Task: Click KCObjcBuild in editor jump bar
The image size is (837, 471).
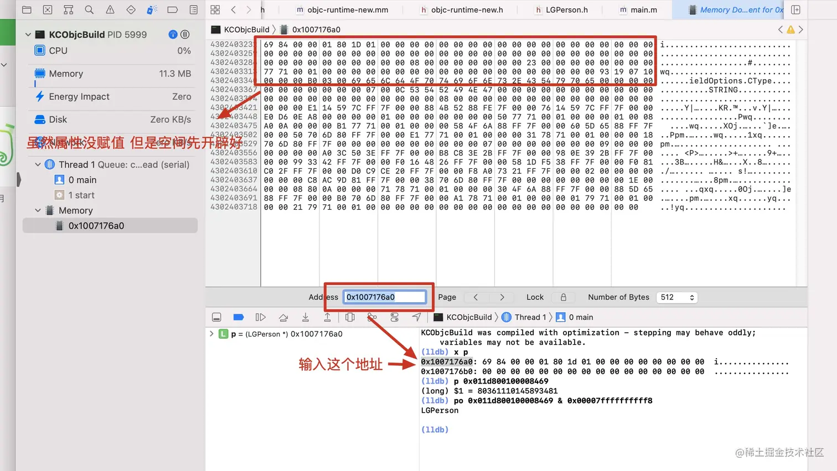Action: point(241,29)
